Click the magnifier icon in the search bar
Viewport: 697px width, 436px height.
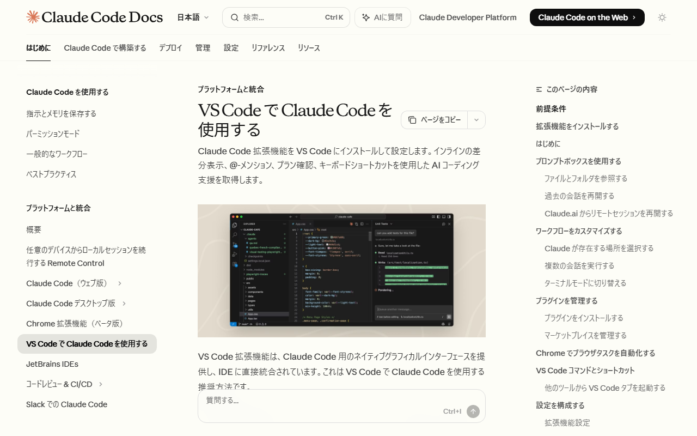coord(234,17)
